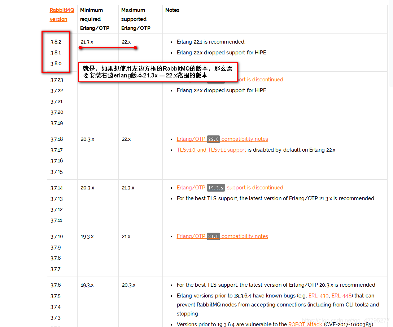Click minimum Erlang 20.3.x in 3.7.18 row

[x=87, y=139]
